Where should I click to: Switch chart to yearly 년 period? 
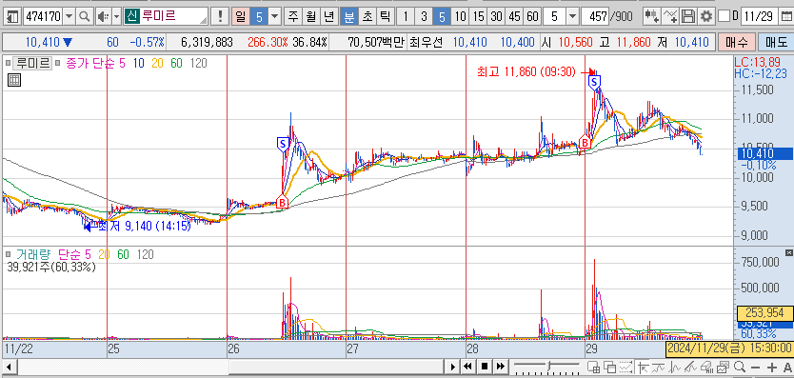coord(329,17)
